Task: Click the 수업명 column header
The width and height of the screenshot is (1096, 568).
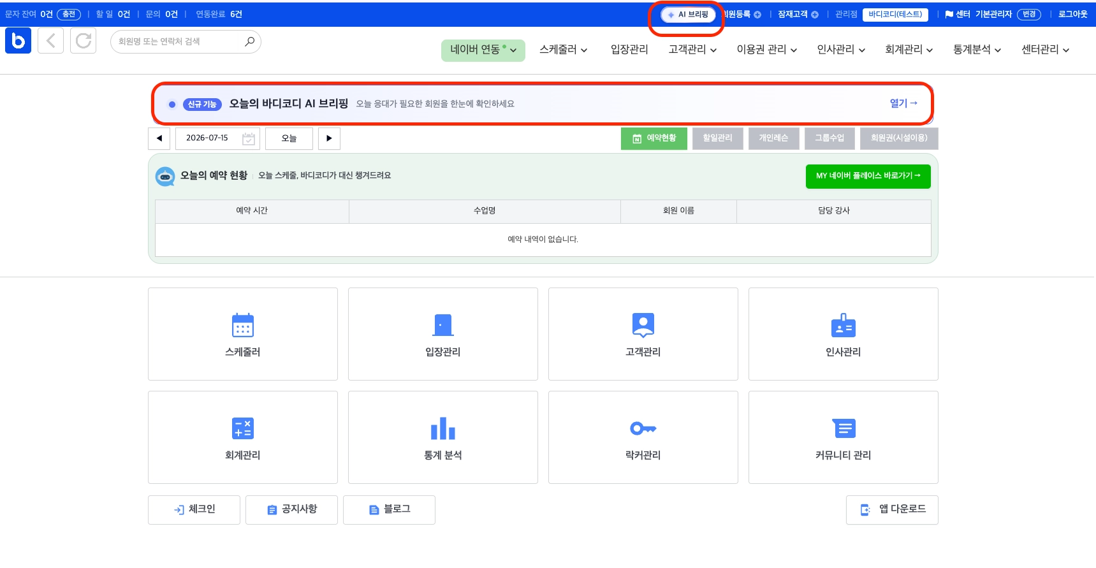Action: point(485,211)
